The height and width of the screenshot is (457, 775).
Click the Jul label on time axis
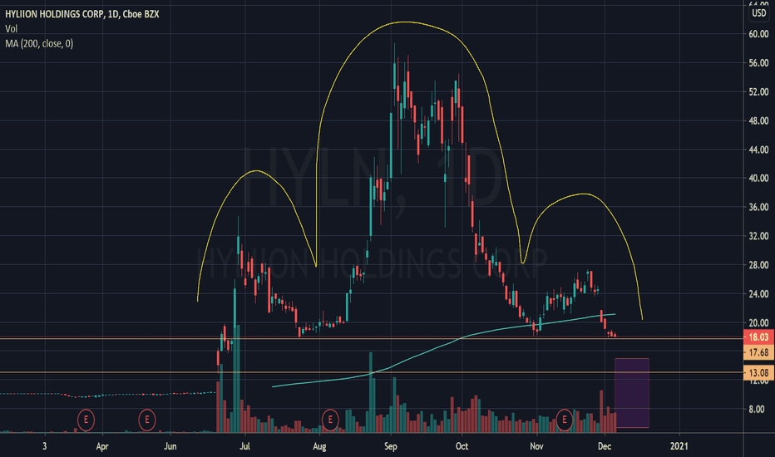[244, 447]
